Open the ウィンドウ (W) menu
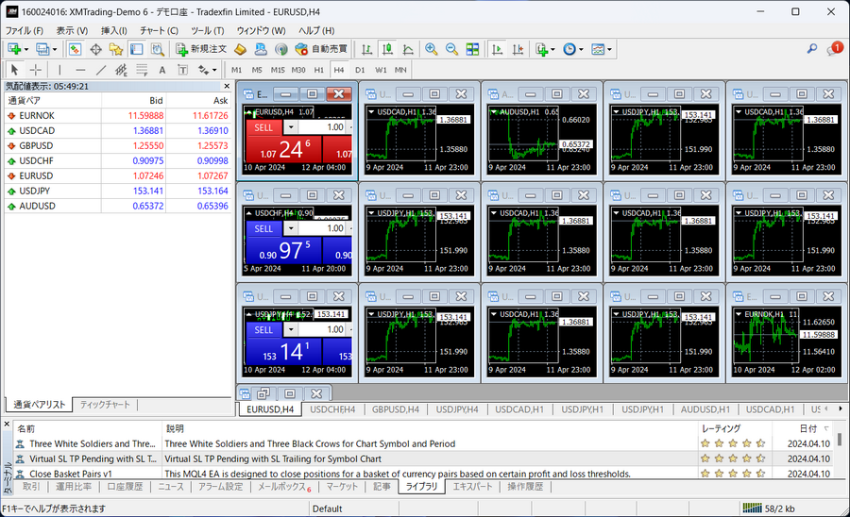850x517 pixels. click(x=261, y=30)
